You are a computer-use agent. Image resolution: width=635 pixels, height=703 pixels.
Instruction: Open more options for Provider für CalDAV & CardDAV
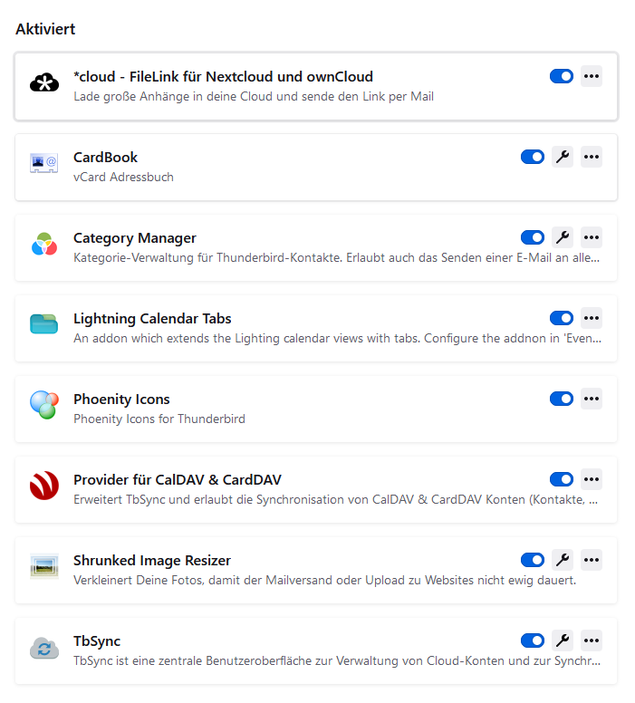click(592, 479)
